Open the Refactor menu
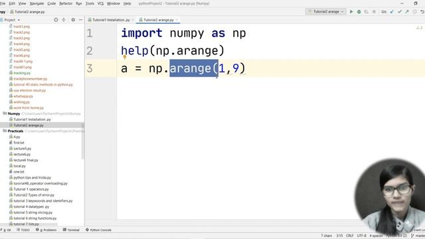Screen dimensions: 425x239 tap(66, 3)
